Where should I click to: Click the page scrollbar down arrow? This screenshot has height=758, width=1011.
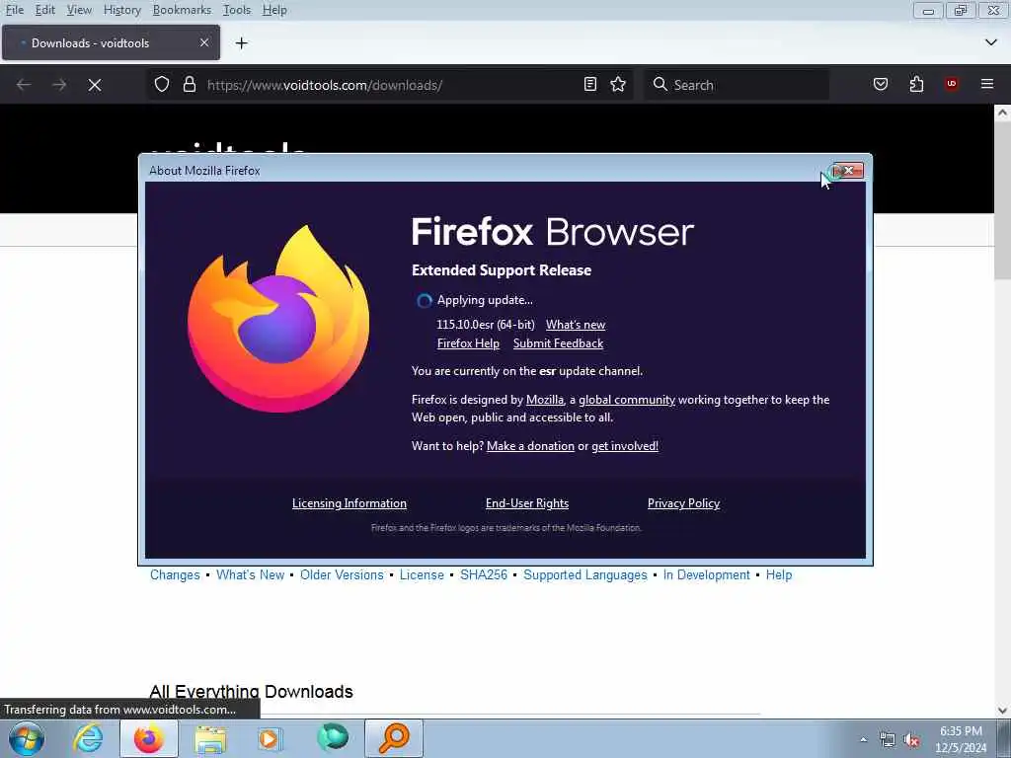1003,711
